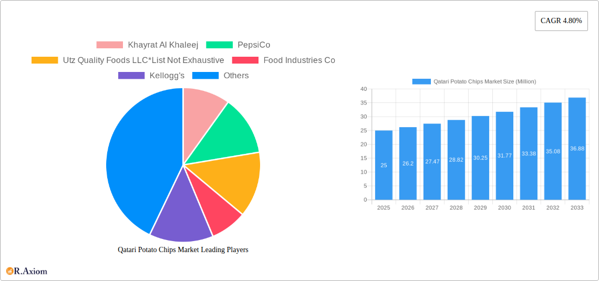This screenshot has width=599, height=281.
Task: Click the 2032 bar showing 35.08
Action: click(553, 151)
